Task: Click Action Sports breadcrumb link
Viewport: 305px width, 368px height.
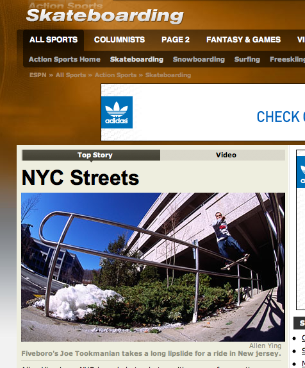Action: 115,75
